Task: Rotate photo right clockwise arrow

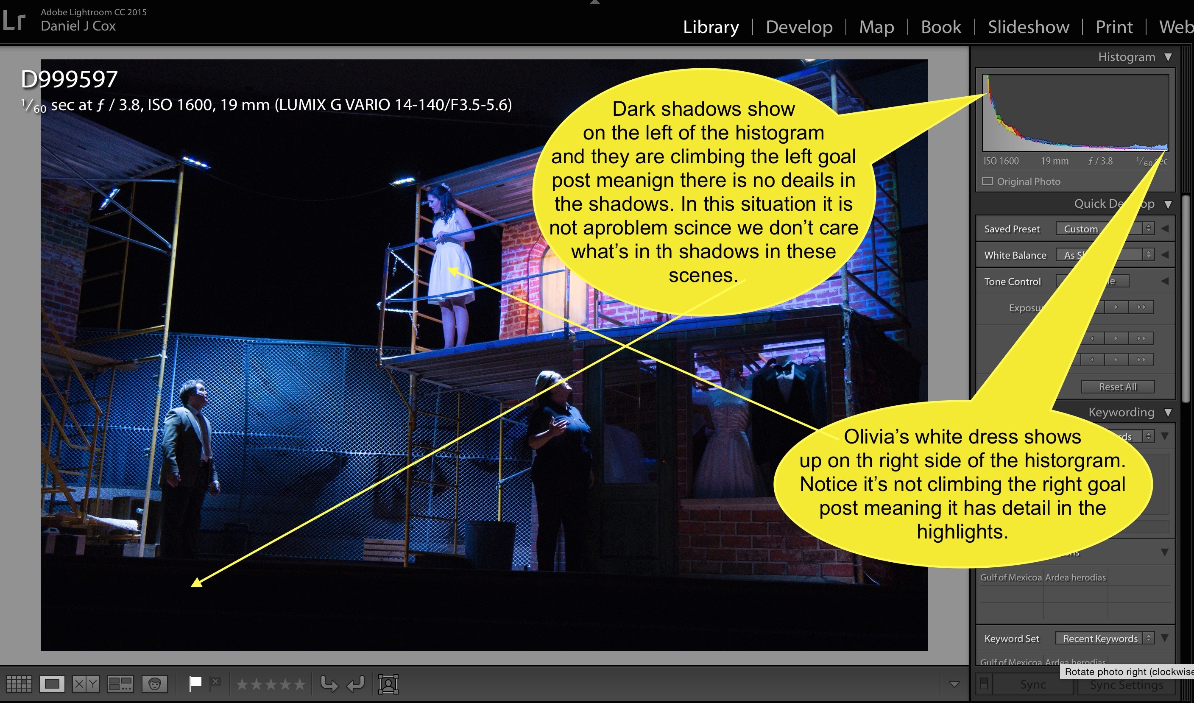Action: (x=355, y=683)
